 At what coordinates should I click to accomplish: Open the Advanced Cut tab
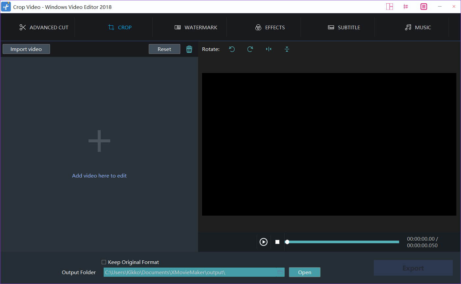point(44,27)
